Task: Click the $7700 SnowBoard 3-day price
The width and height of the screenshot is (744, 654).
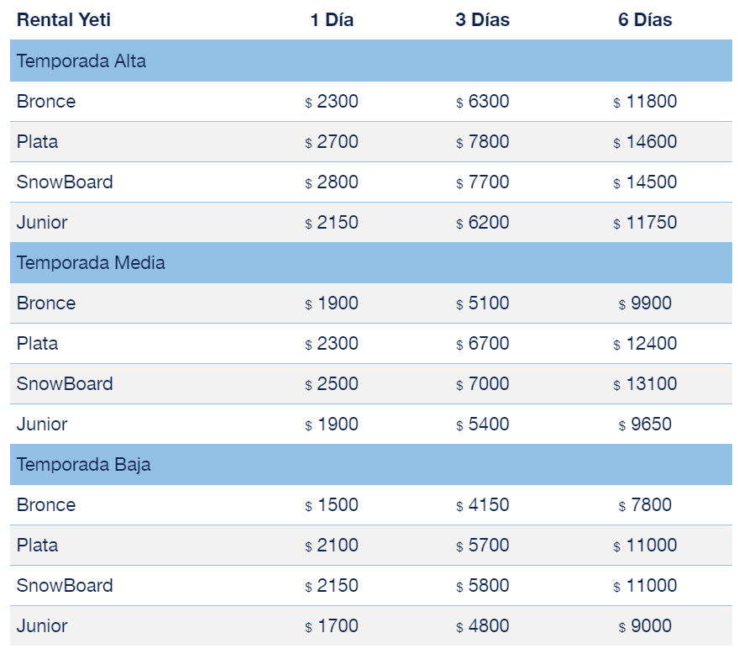Action: click(483, 182)
